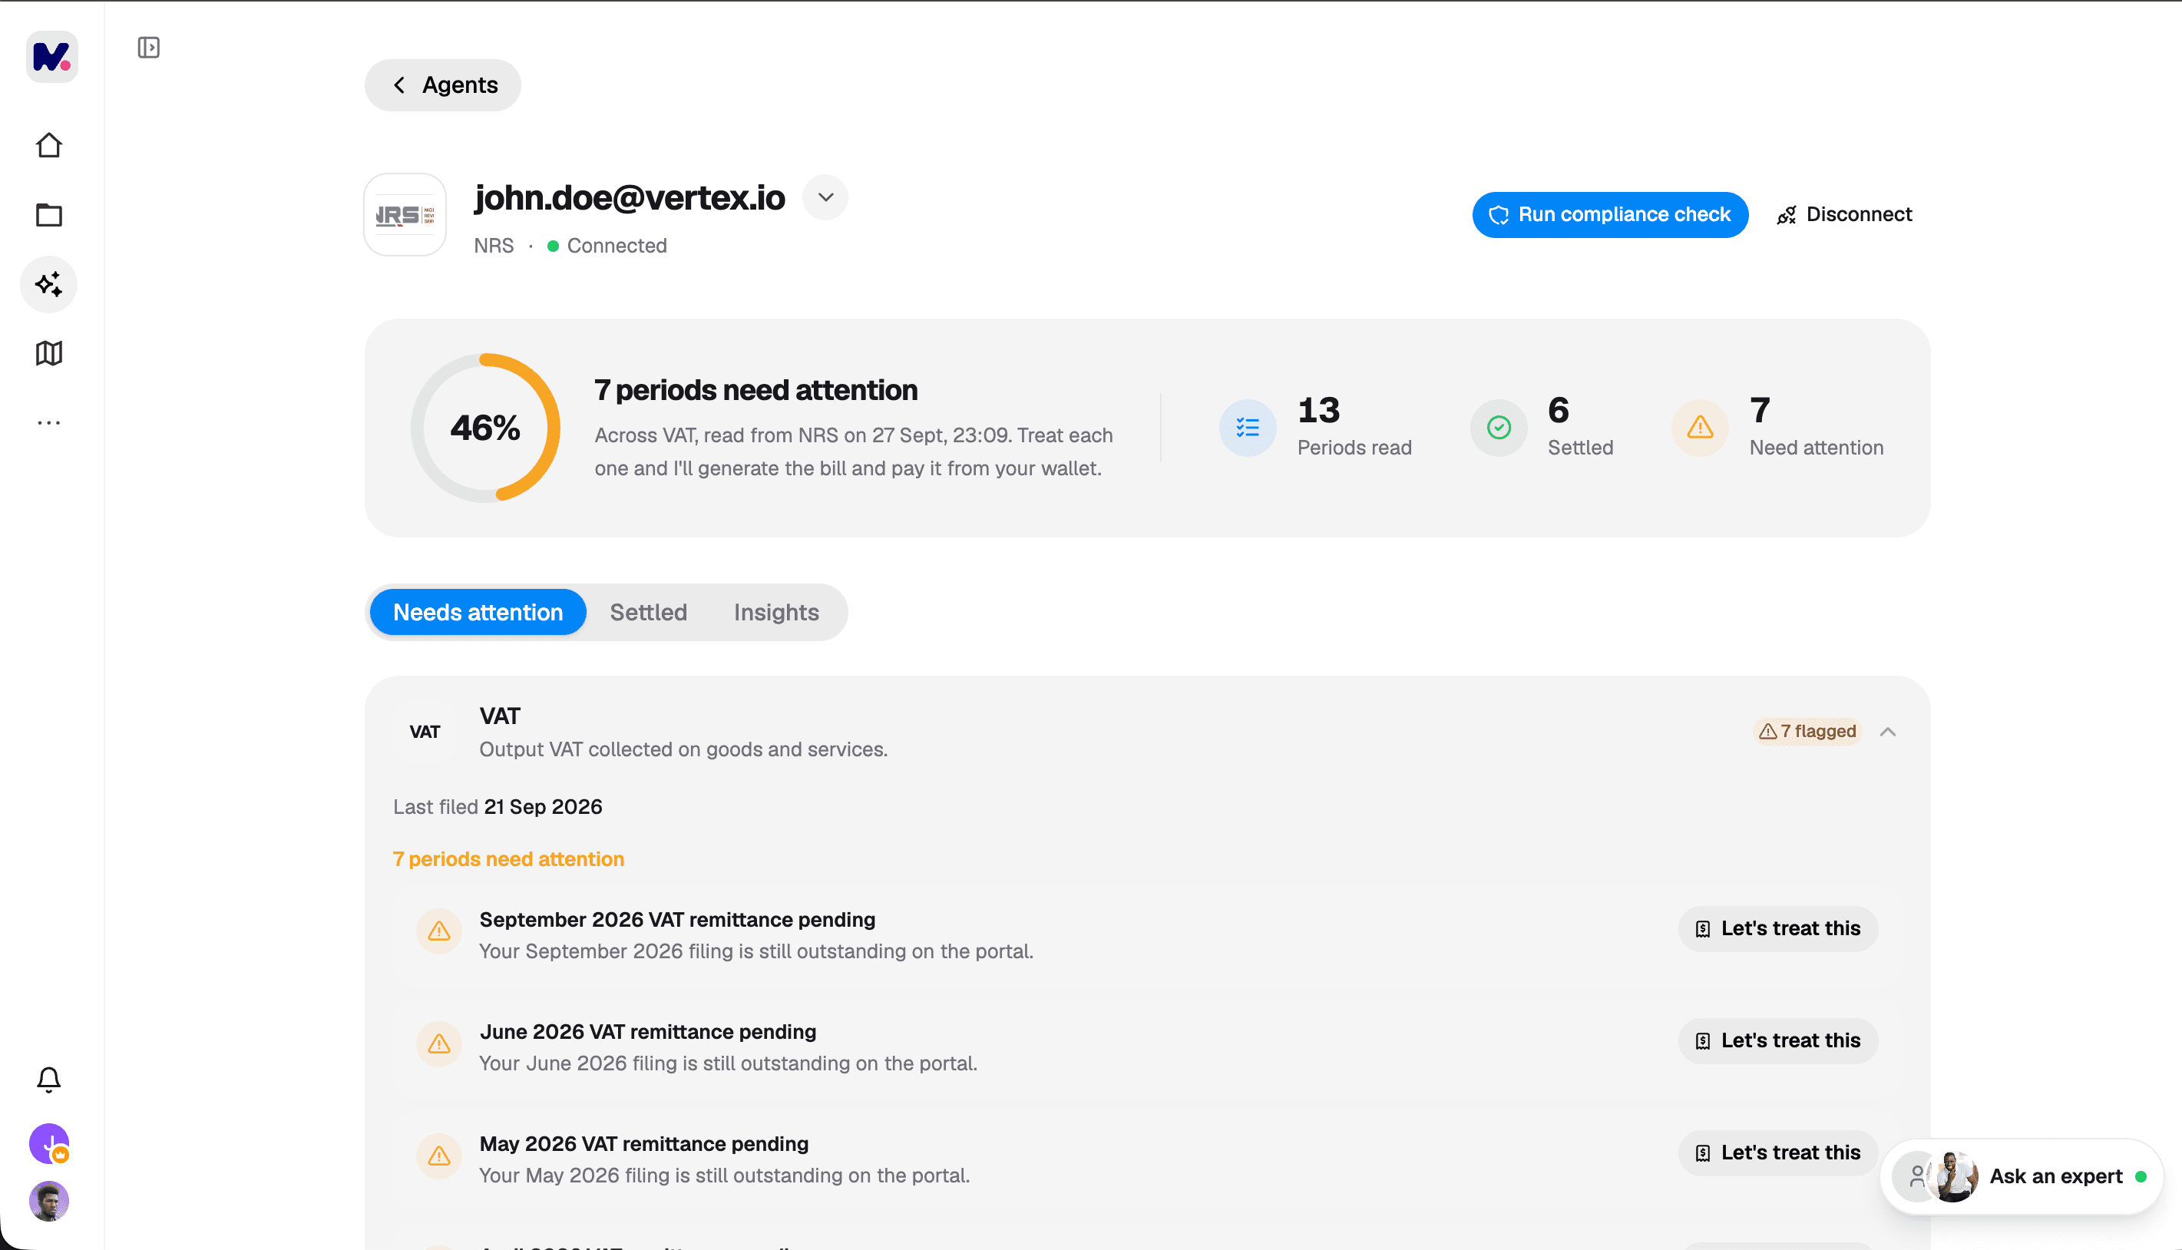
Task: Click '7 periods need attention' orange text
Action: [x=508, y=859]
